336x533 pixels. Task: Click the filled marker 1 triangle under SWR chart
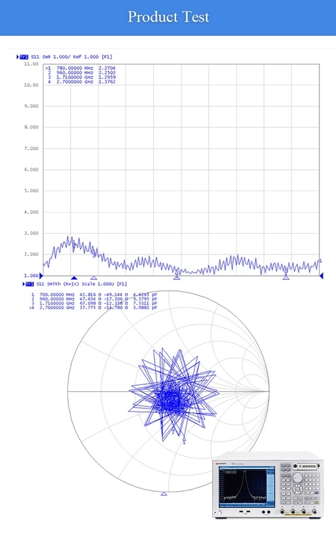click(74, 278)
